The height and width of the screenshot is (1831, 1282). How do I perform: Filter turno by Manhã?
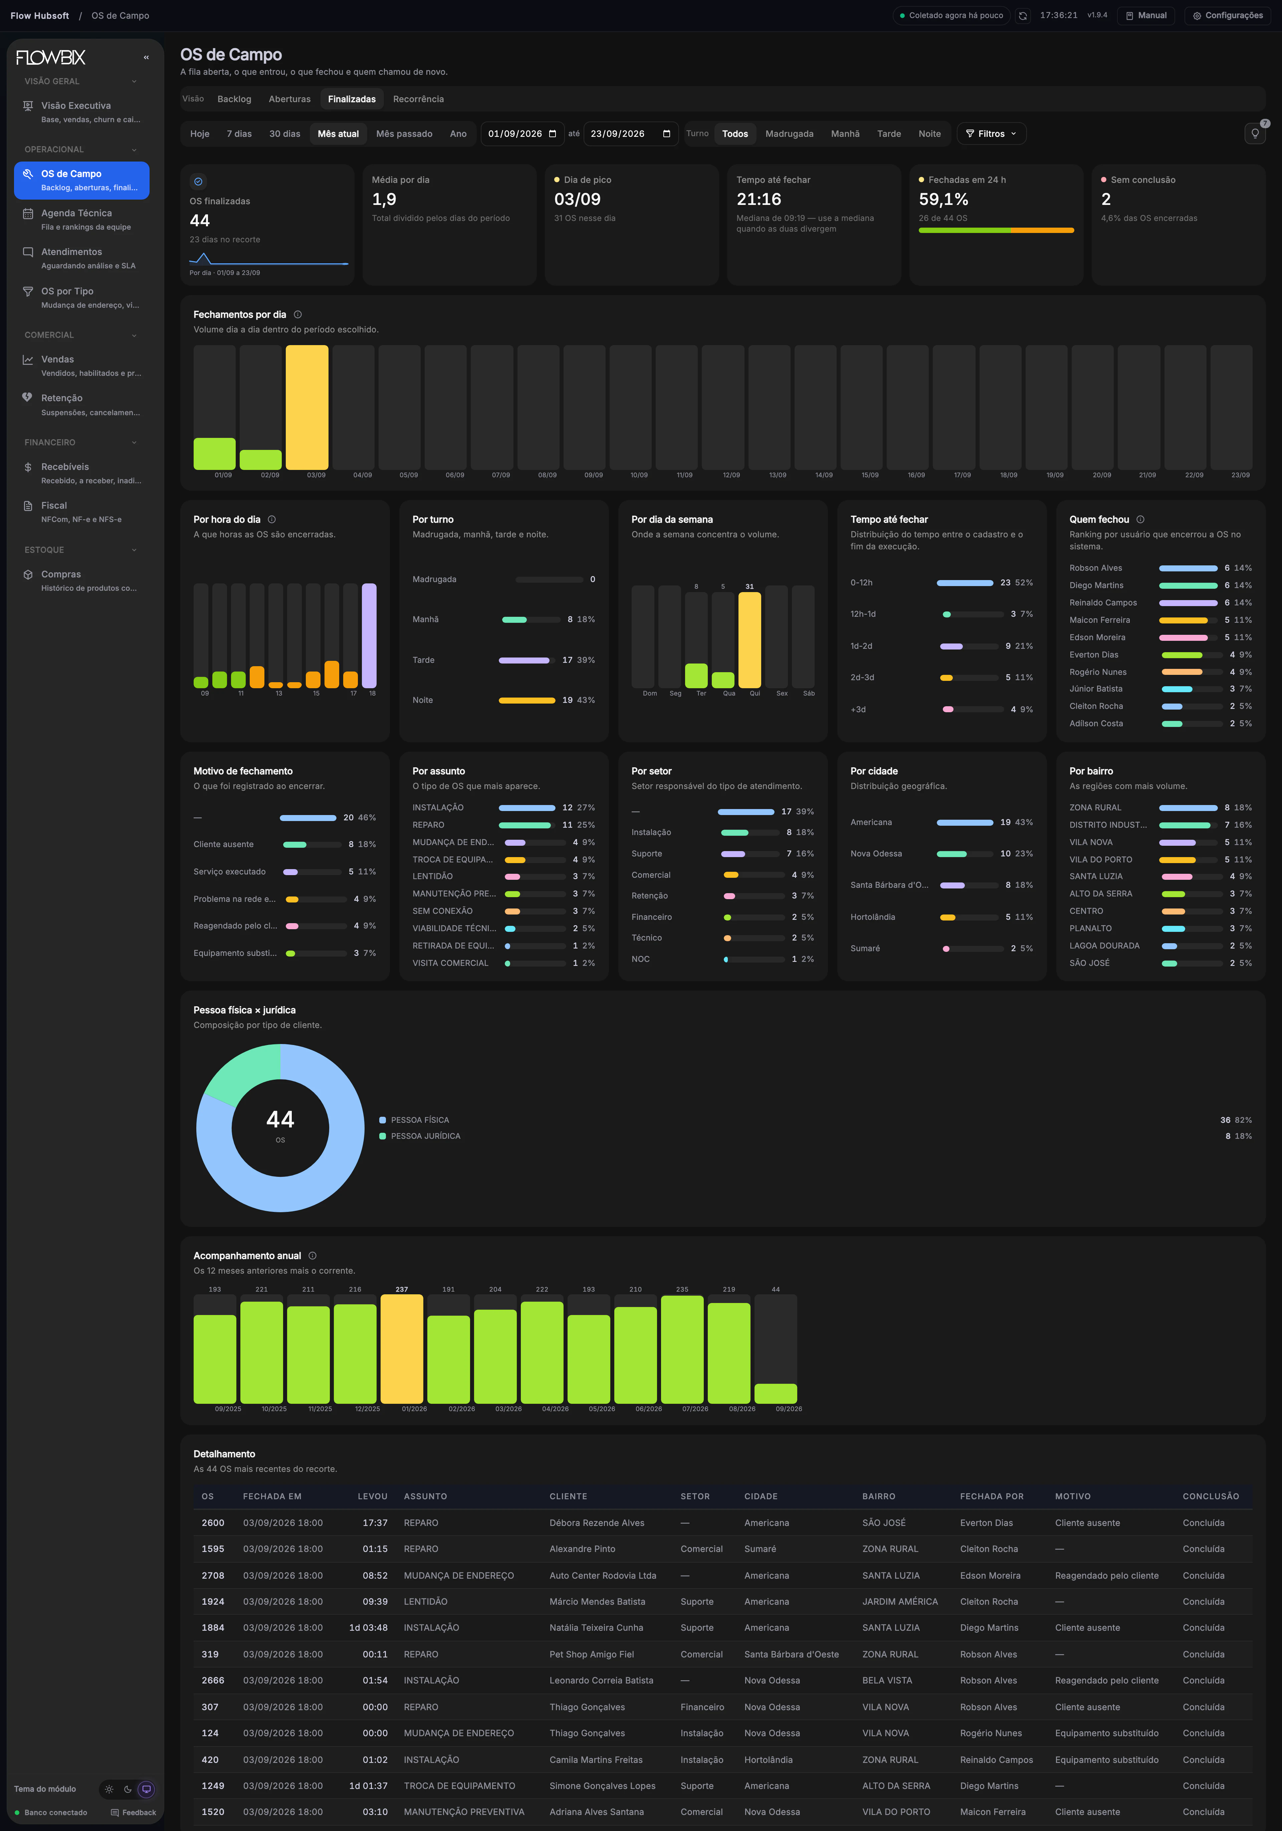click(845, 134)
